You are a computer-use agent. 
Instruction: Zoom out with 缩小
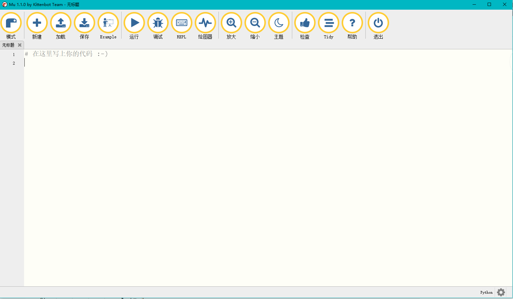[x=255, y=26]
